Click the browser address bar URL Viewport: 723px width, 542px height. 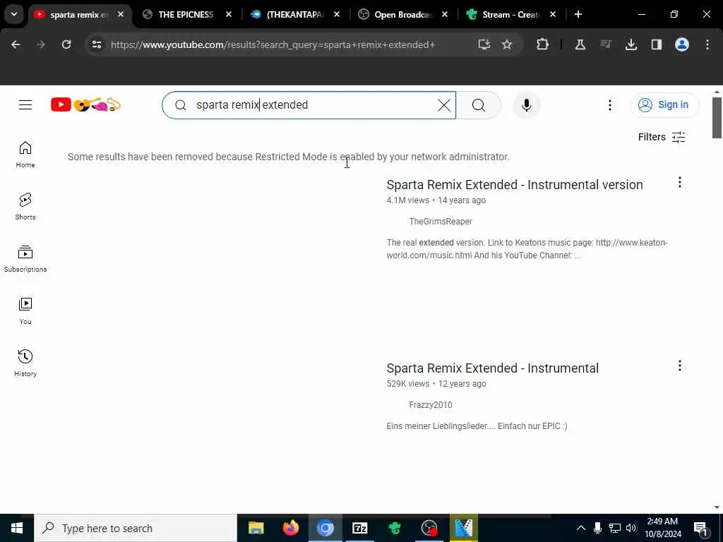tap(273, 44)
